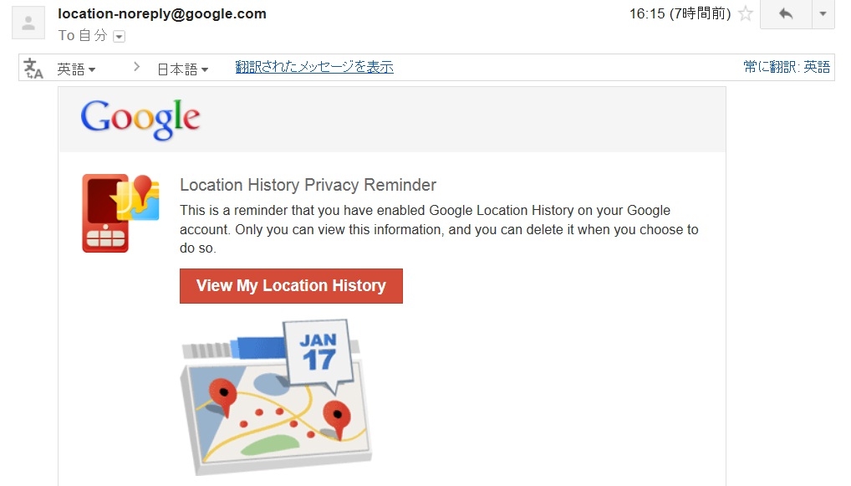Star this email message
Screen dimensions: 851x486
pyautogui.click(x=746, y=14)
